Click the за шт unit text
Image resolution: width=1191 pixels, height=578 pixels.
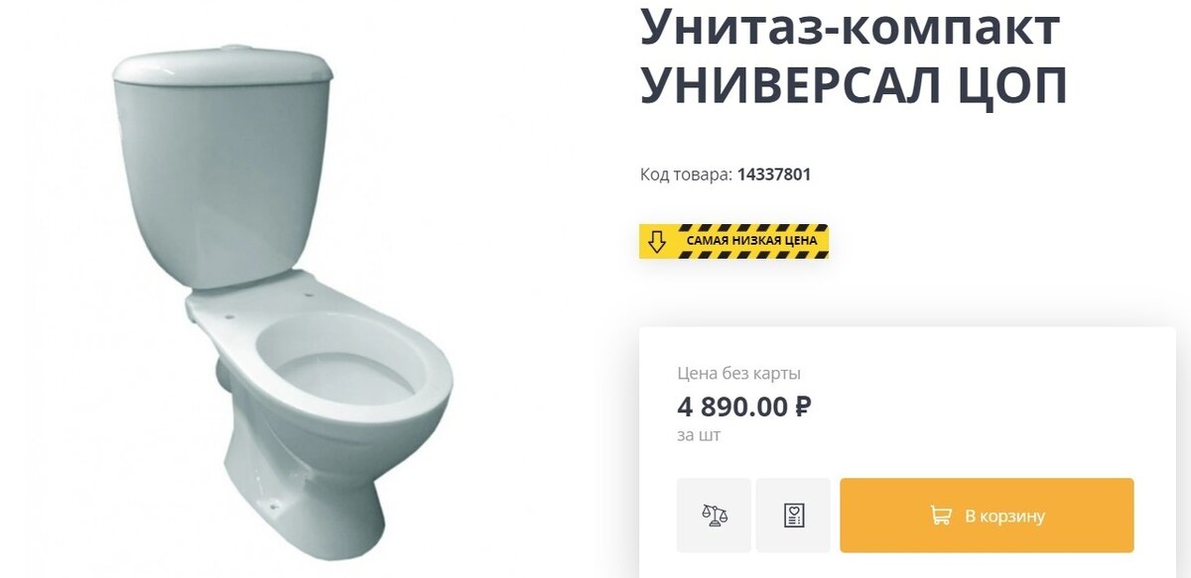[x=699, y=435]
